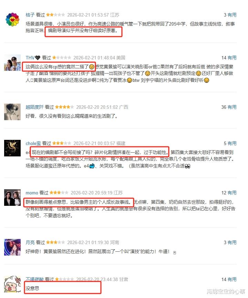Image resolution: width=248 pixels, height=298 pixels.
Task: Vote 有用 on THV's review
Action: (x=232, y=58)
